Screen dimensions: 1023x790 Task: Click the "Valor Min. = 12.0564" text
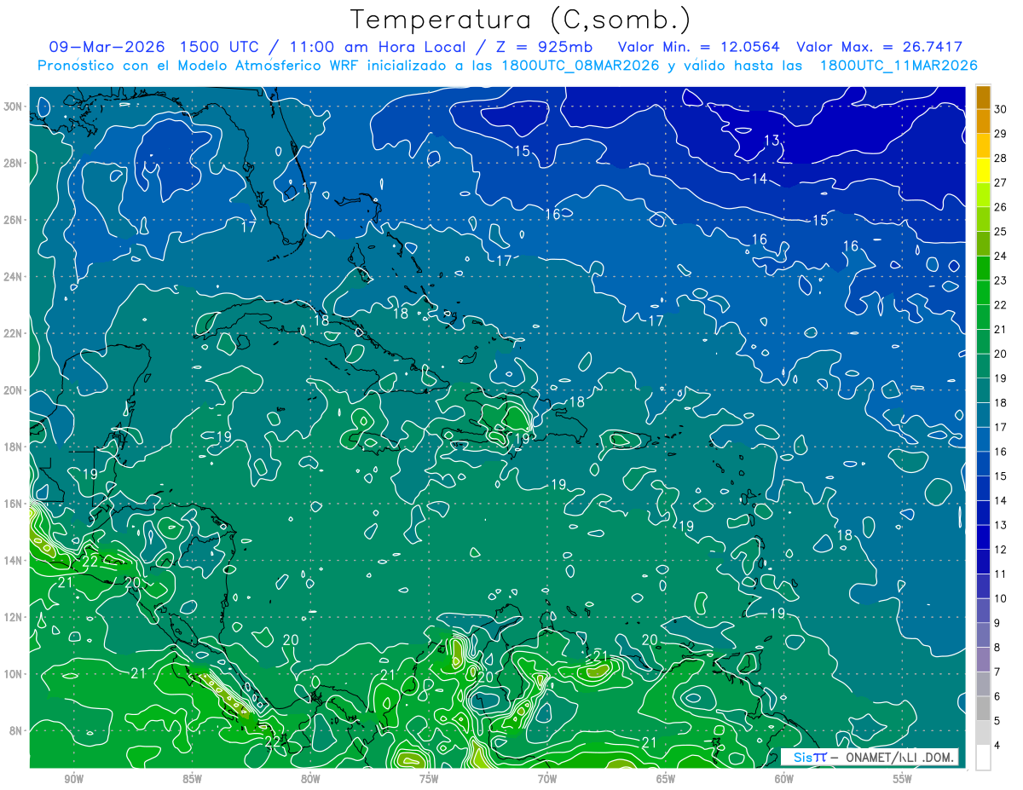point(697,47)
